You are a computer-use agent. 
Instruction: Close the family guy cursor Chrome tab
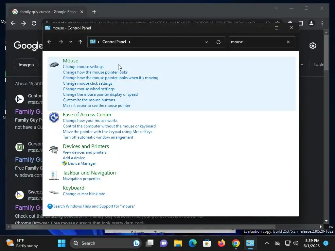point(81,12)
